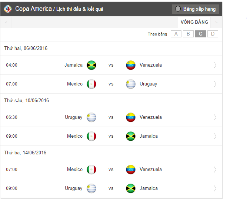
Task: Click Venezuela flag in 14/06 07:00 match
Action: coord(131,170)
